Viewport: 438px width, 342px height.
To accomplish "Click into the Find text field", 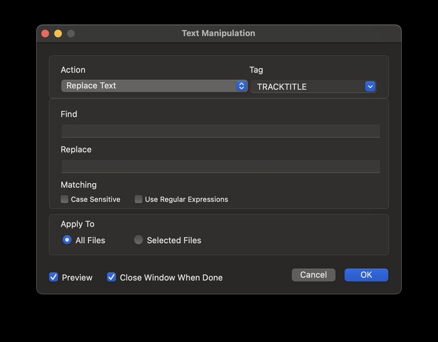I will point(221,131).
